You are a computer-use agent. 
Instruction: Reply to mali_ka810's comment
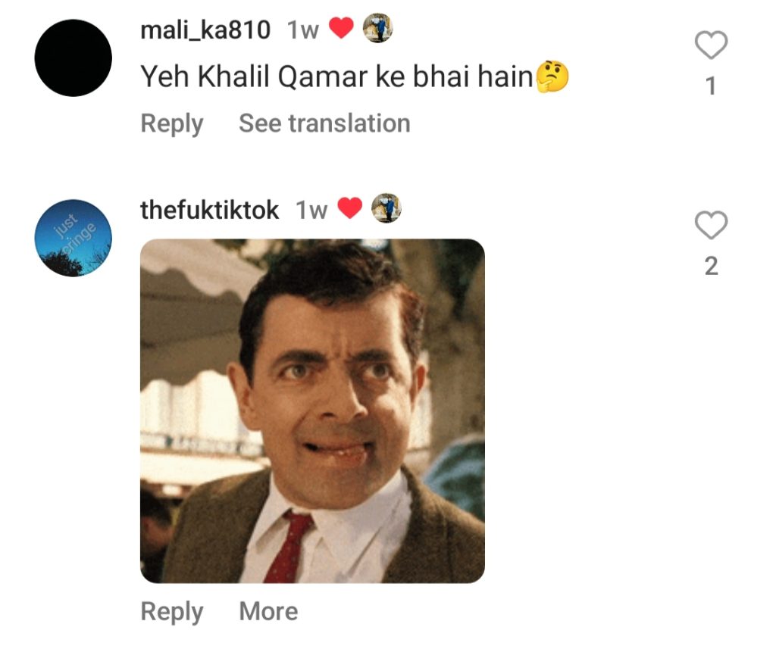(x=172, y=123)
